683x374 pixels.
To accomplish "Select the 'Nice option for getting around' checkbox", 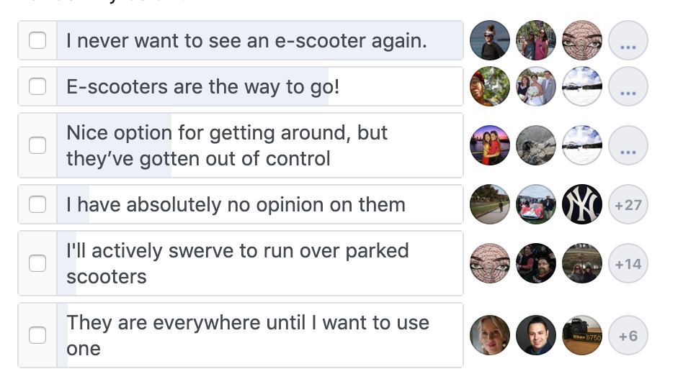I will pyautogui.click(x=37, y=145).
